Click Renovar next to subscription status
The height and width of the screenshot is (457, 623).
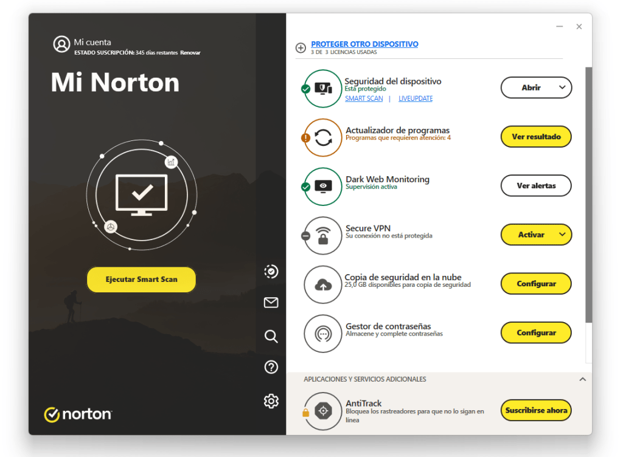tap(190, 52)
